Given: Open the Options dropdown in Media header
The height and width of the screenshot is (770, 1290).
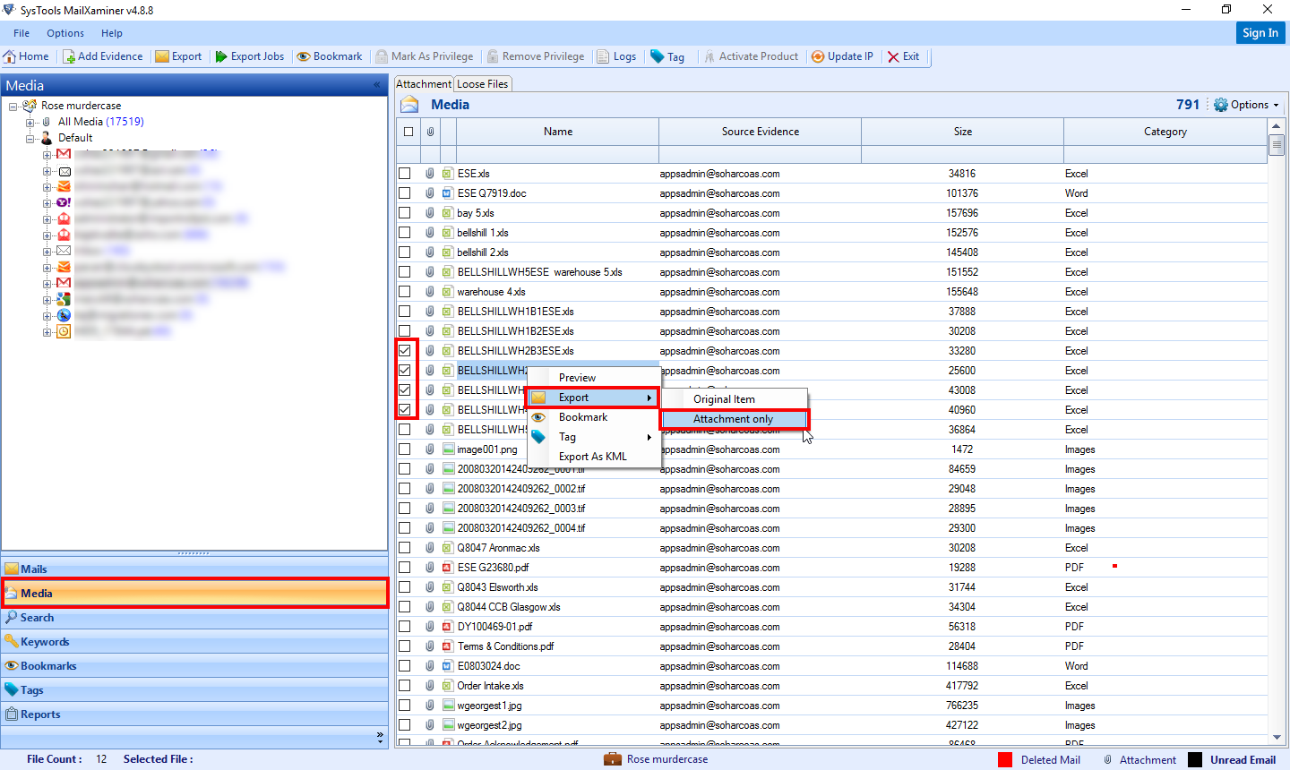Looking at the screenshot, I should (x=1247, y=105).
